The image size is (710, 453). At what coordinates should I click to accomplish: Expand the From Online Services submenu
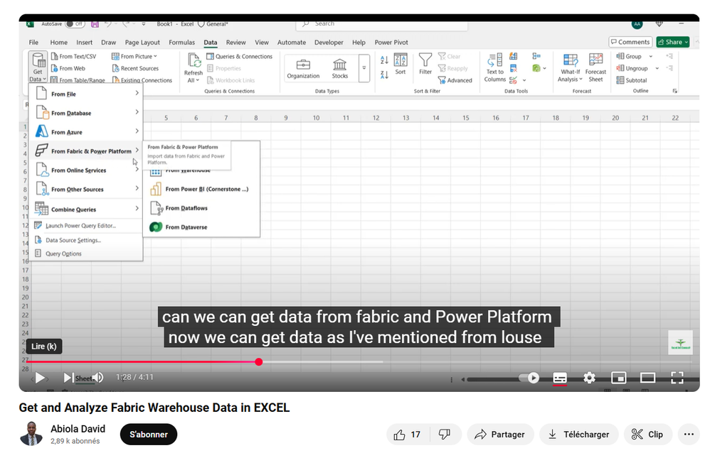pos(86,170)
